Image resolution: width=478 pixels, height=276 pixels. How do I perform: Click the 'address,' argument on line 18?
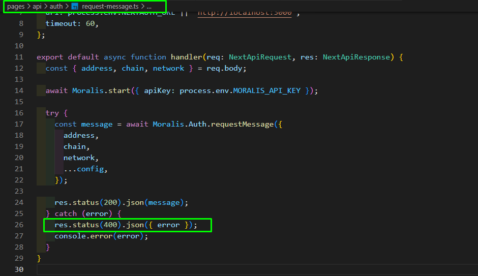(x=81, y=135)
